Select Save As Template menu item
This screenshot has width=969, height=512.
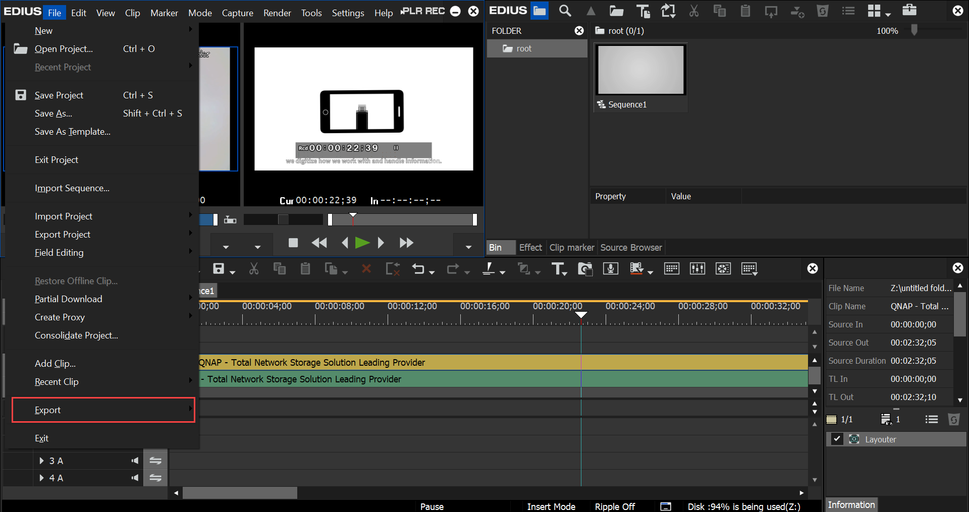click(x=73, y=132)
